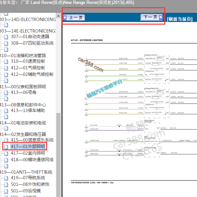The height and width of the screenshot is (197, 197).
Task: Select 412—01气候控制 in tree
Action: (x=28, y=68)
